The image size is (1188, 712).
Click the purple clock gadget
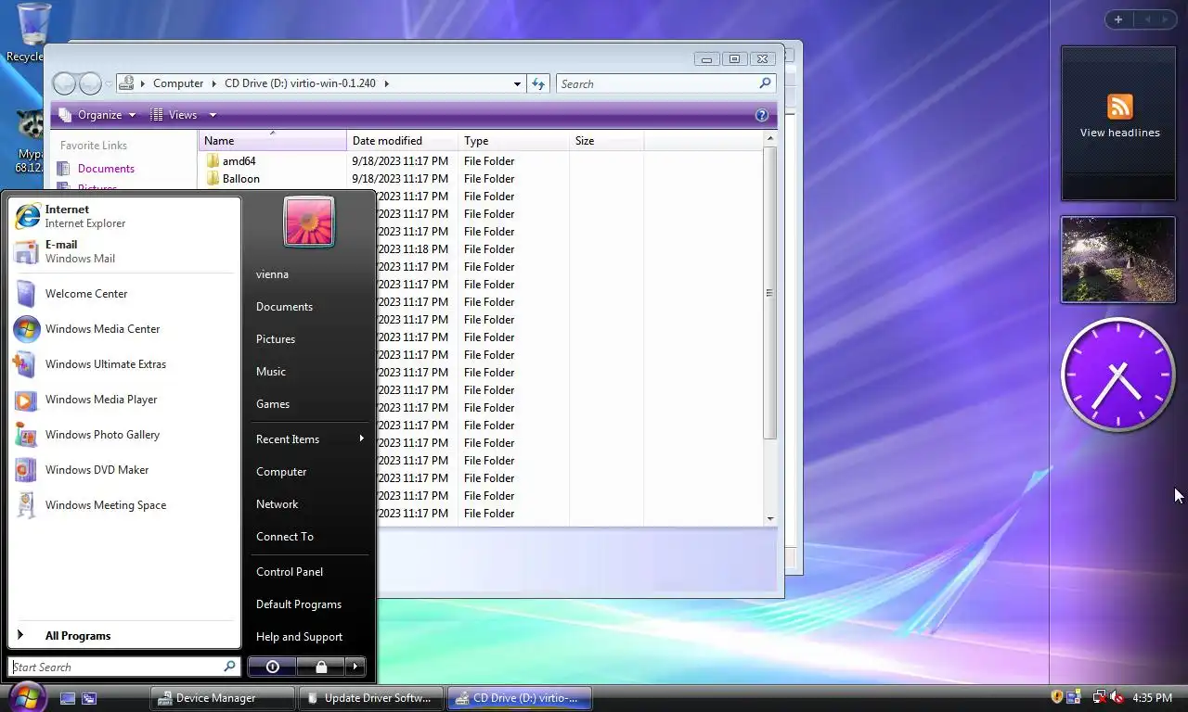[1117, 375]
